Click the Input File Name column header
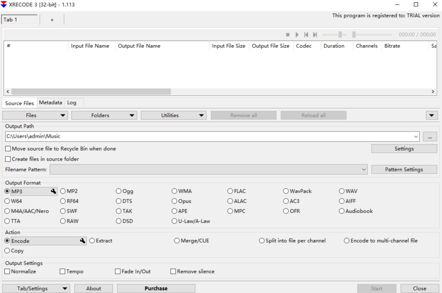 [x=92, y=46]
